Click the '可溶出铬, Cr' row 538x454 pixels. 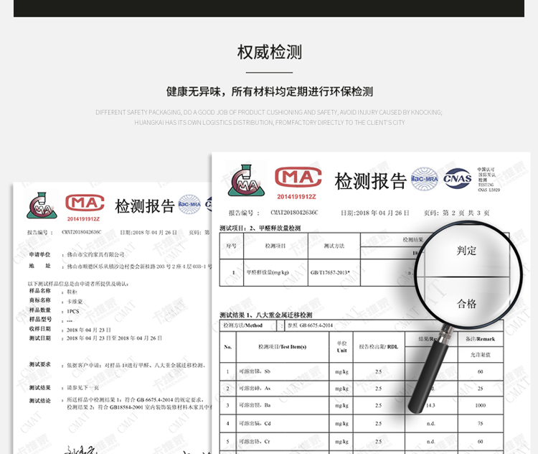pyautogui.click(x=362, y=441)
